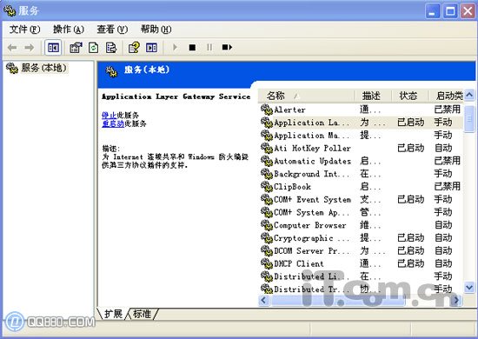478x339 pixels.
Task: Click the gear icon of ClipBook
Action: tap(267, 186)
